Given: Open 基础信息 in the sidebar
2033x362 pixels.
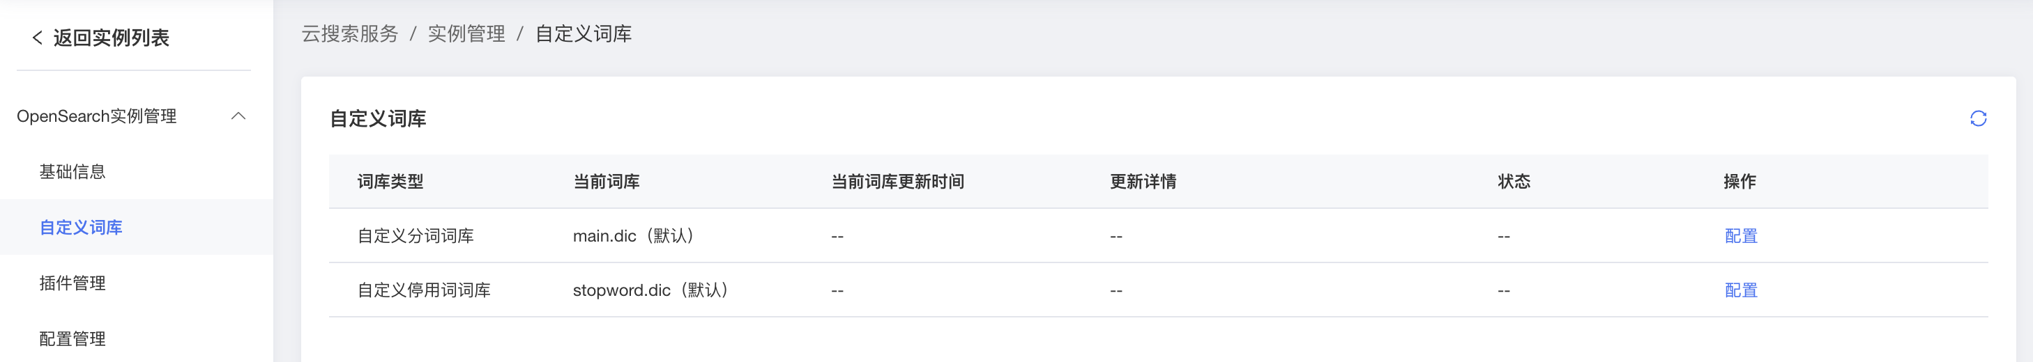Looking at the screenshot, I should (73, 172).
